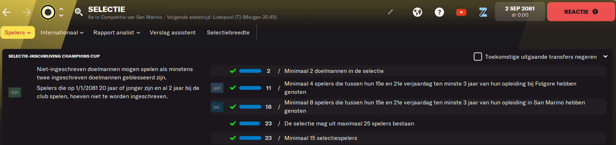Enable Toekomstige uitgaande transfers negeren checkbox
This screenshot has width=616, height=145.
pyautogui.click(x=477, y=57)
